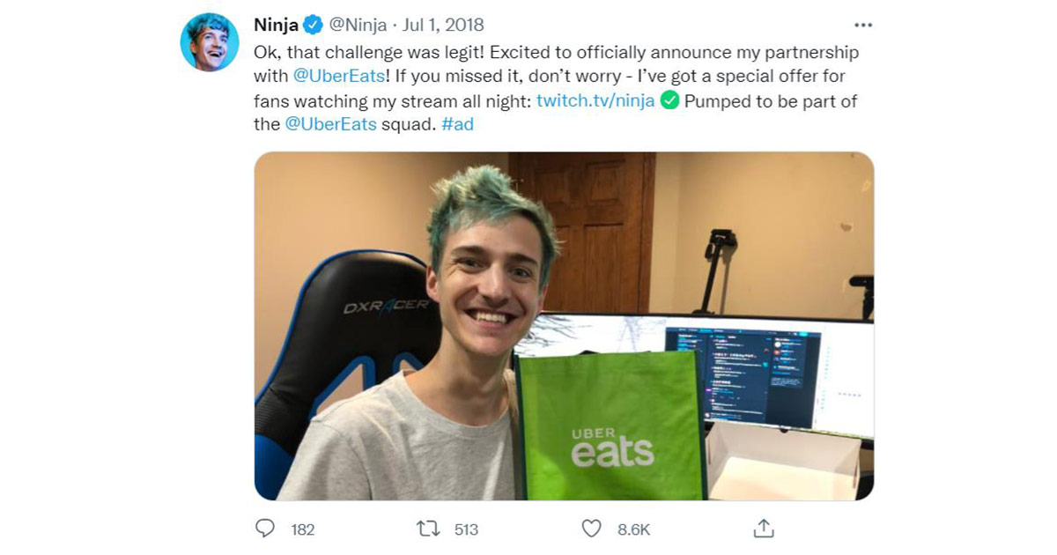Open the Jul 1, 2018 timestamp
Screen dimensions: 1057x555
(443, 25)
